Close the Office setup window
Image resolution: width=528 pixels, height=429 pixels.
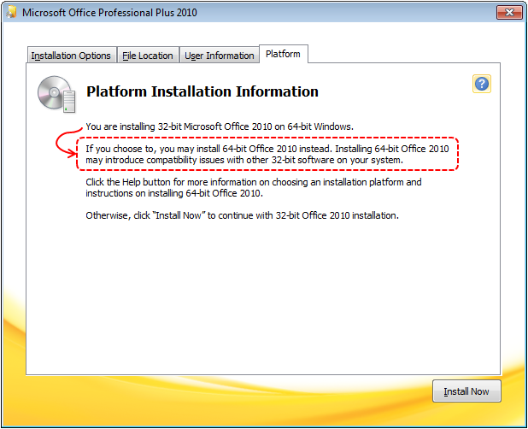click(509, 13)
